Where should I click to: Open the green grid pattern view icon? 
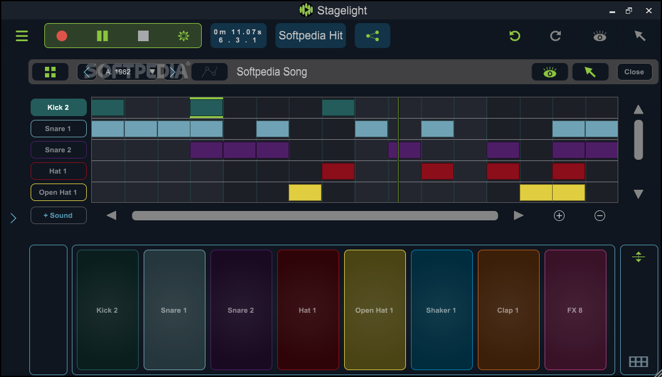(50, 72)
